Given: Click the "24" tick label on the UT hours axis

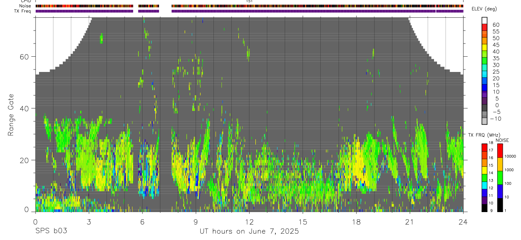Looking at the screenshot, I should 463,221.
